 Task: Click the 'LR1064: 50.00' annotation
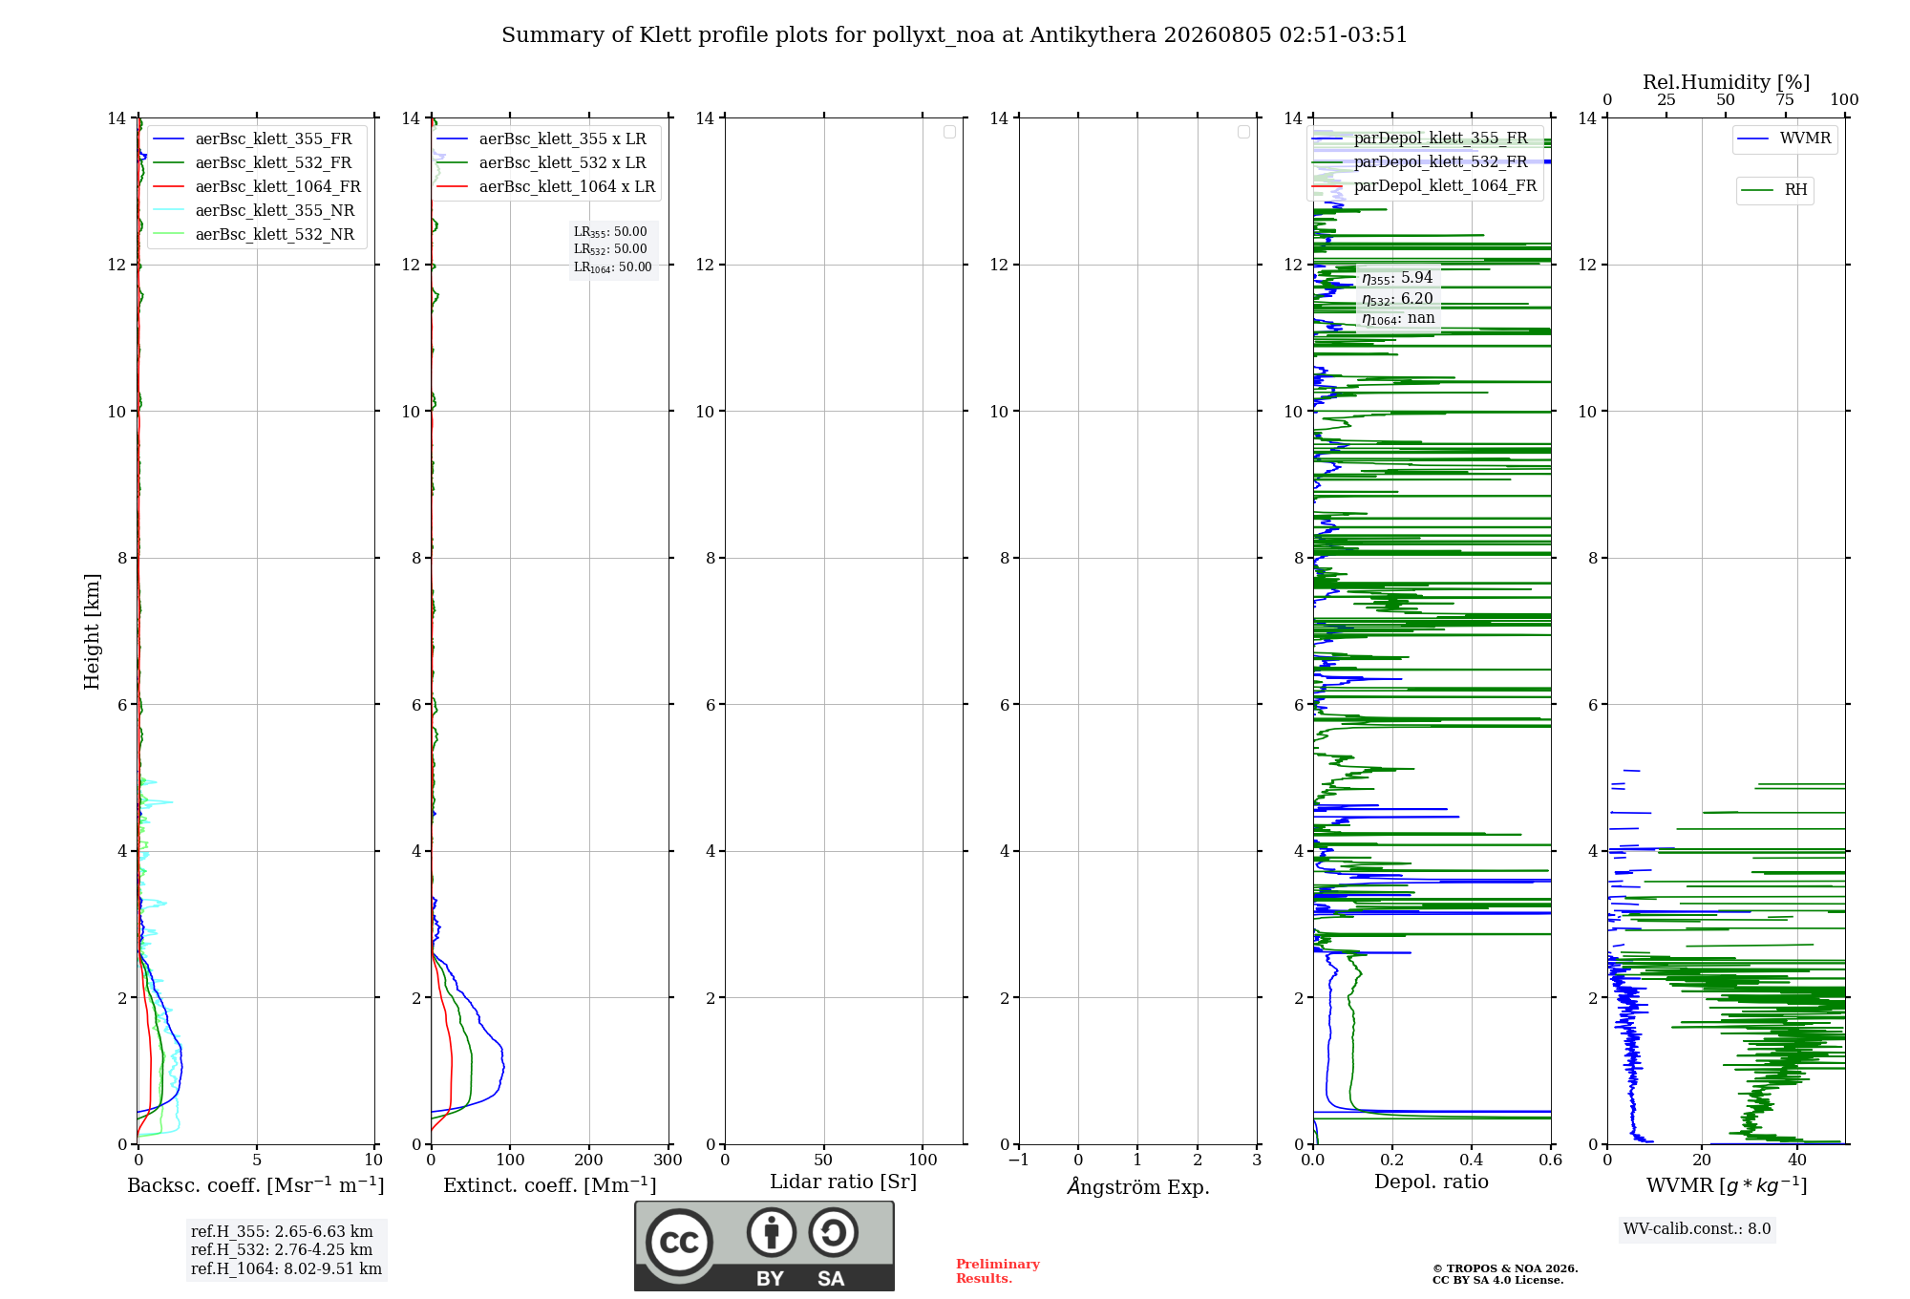613,267
